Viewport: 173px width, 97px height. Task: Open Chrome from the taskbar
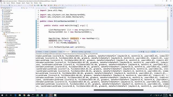(x=24, y=95)
